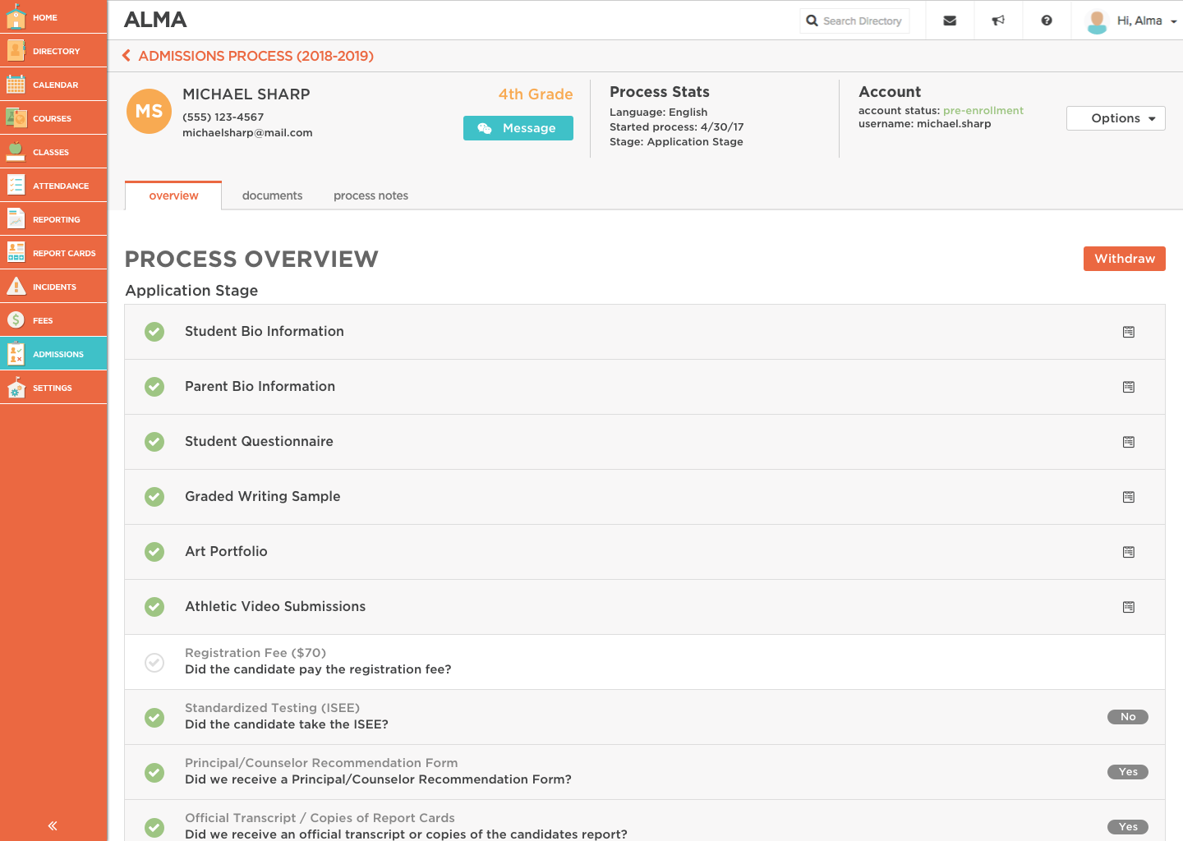The height and width of the screenshot is (841, 1183).
Task: Toggle Principal/Counselor Recommendation Form checkmark
Action: [154, 772]
